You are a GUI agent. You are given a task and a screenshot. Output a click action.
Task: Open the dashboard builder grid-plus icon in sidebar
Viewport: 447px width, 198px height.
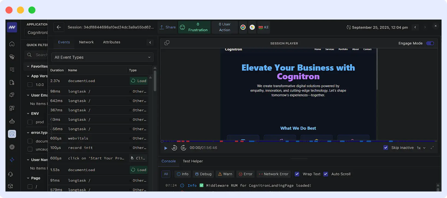[x=12, y=108]
